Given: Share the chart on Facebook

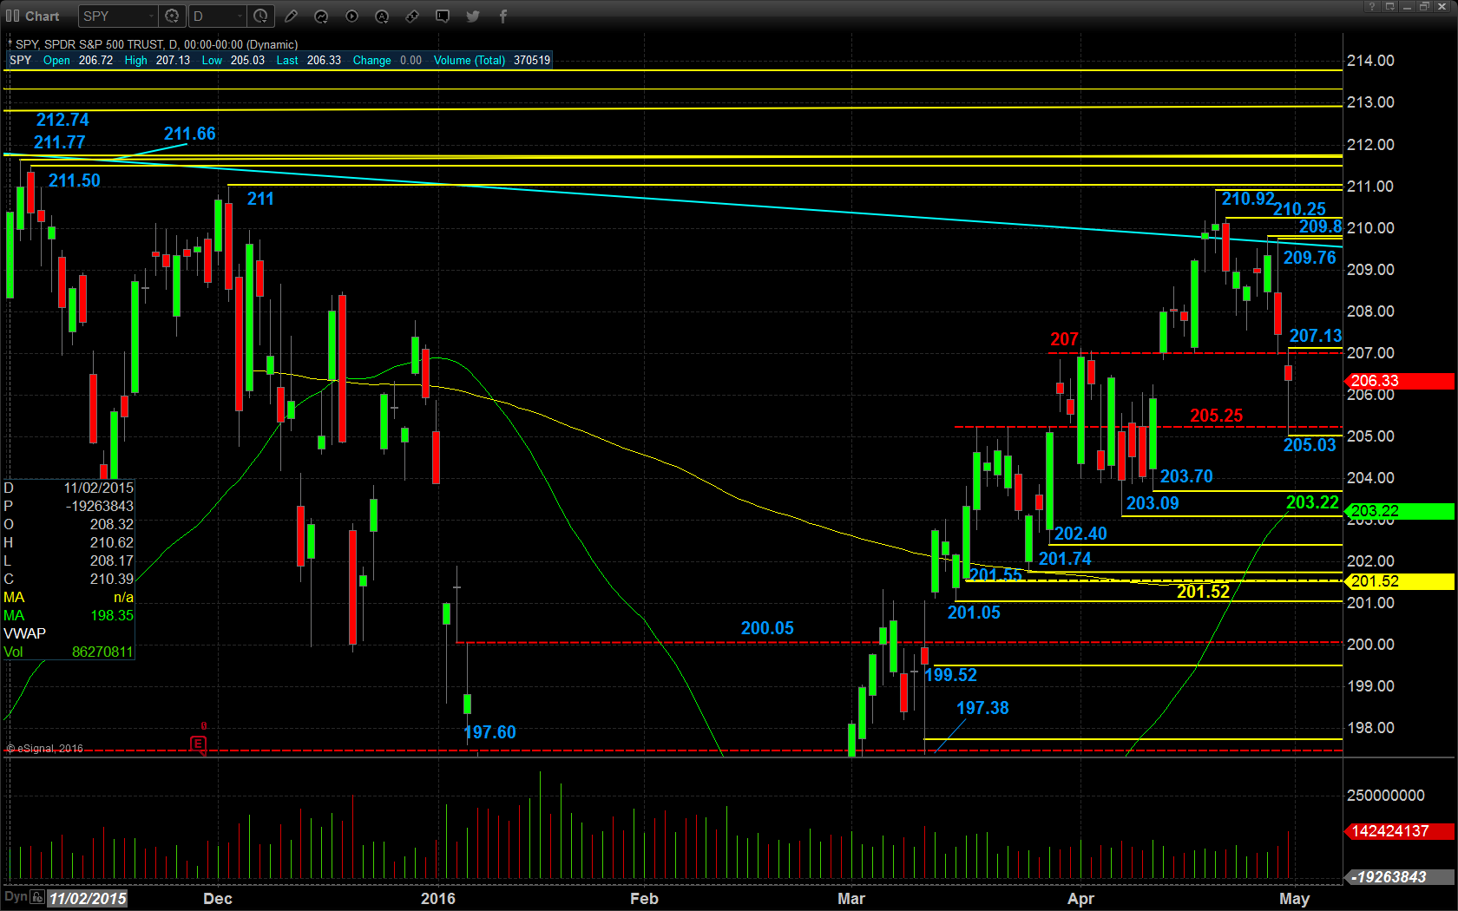Looking at the screenshot, I should pyautogui.click(x=502, y=16).
